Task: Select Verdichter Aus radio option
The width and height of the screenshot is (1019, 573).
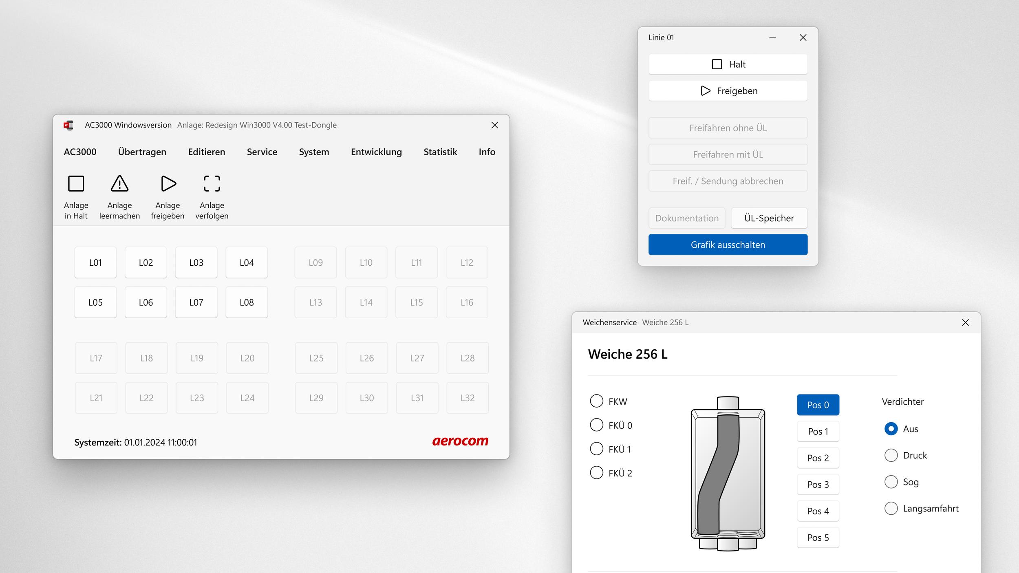Action: tap(891, 429)
